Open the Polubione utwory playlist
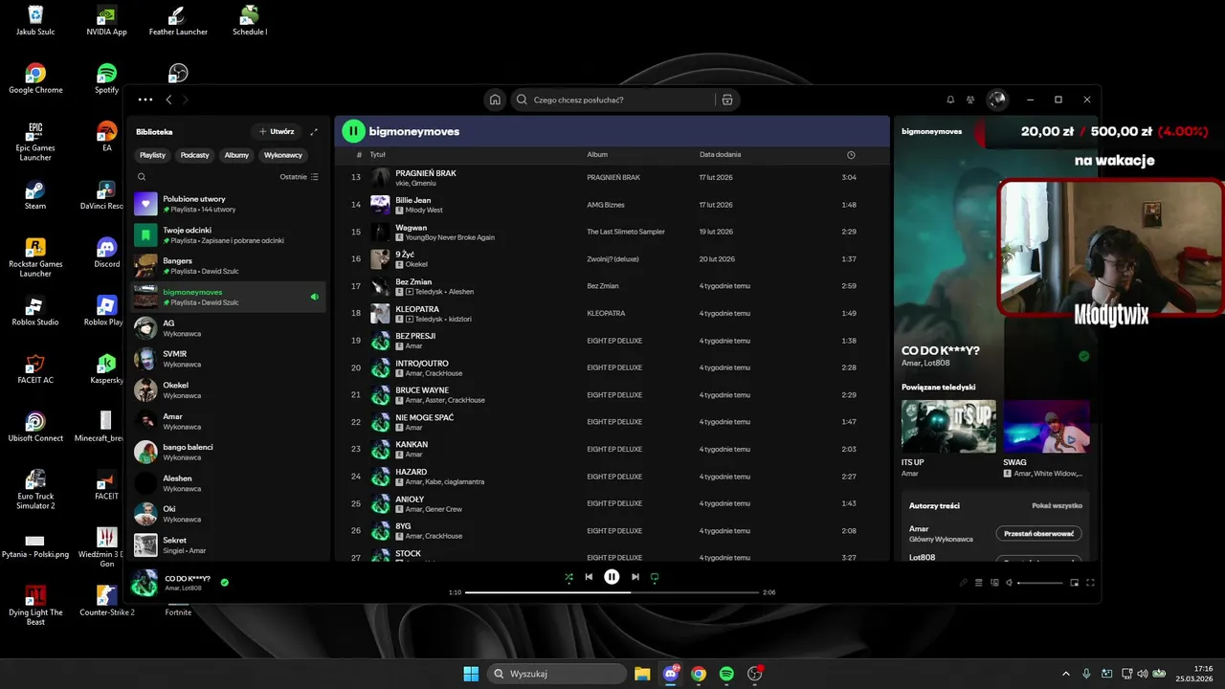The height and width of the screenshot is (689, 1225). coord(228,204)
